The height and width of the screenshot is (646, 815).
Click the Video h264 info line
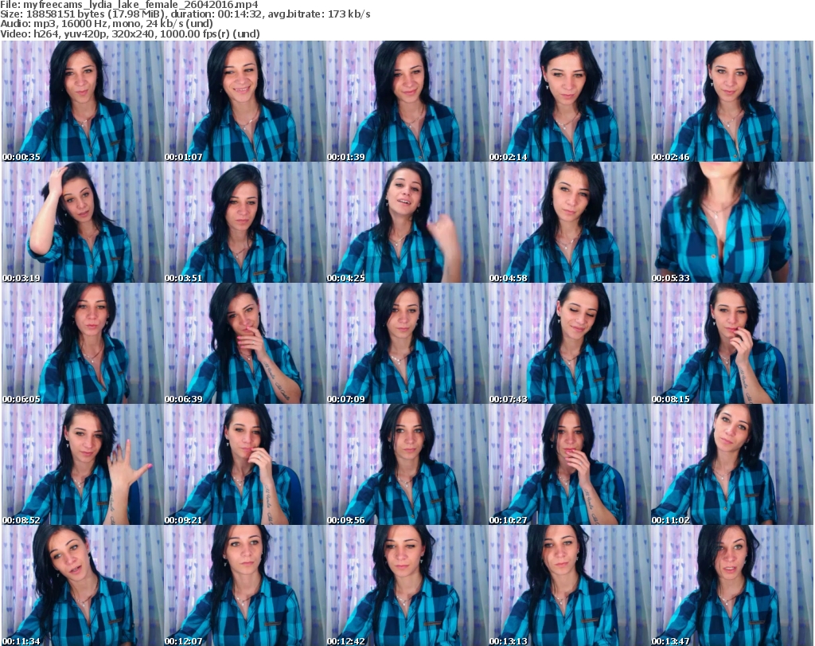130,33
